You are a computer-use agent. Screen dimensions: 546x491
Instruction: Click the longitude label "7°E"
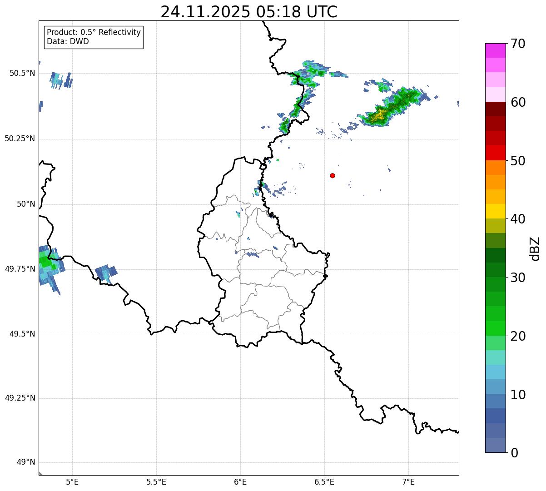point(408,482)
